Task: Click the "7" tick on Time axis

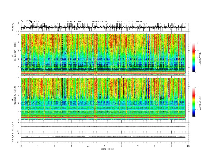Action: point(138,146)
